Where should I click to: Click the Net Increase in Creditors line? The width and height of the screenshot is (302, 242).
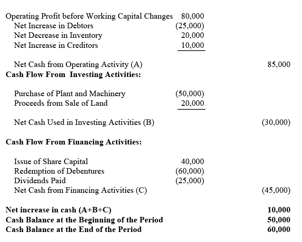56,45
